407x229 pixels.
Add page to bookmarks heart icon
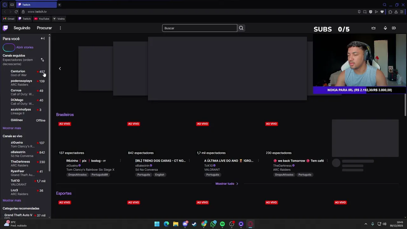coord(382,12)
